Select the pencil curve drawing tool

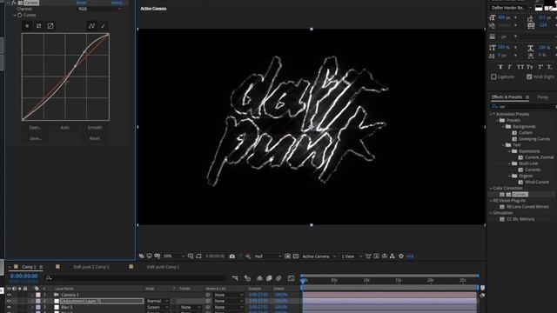click(103, 26)
